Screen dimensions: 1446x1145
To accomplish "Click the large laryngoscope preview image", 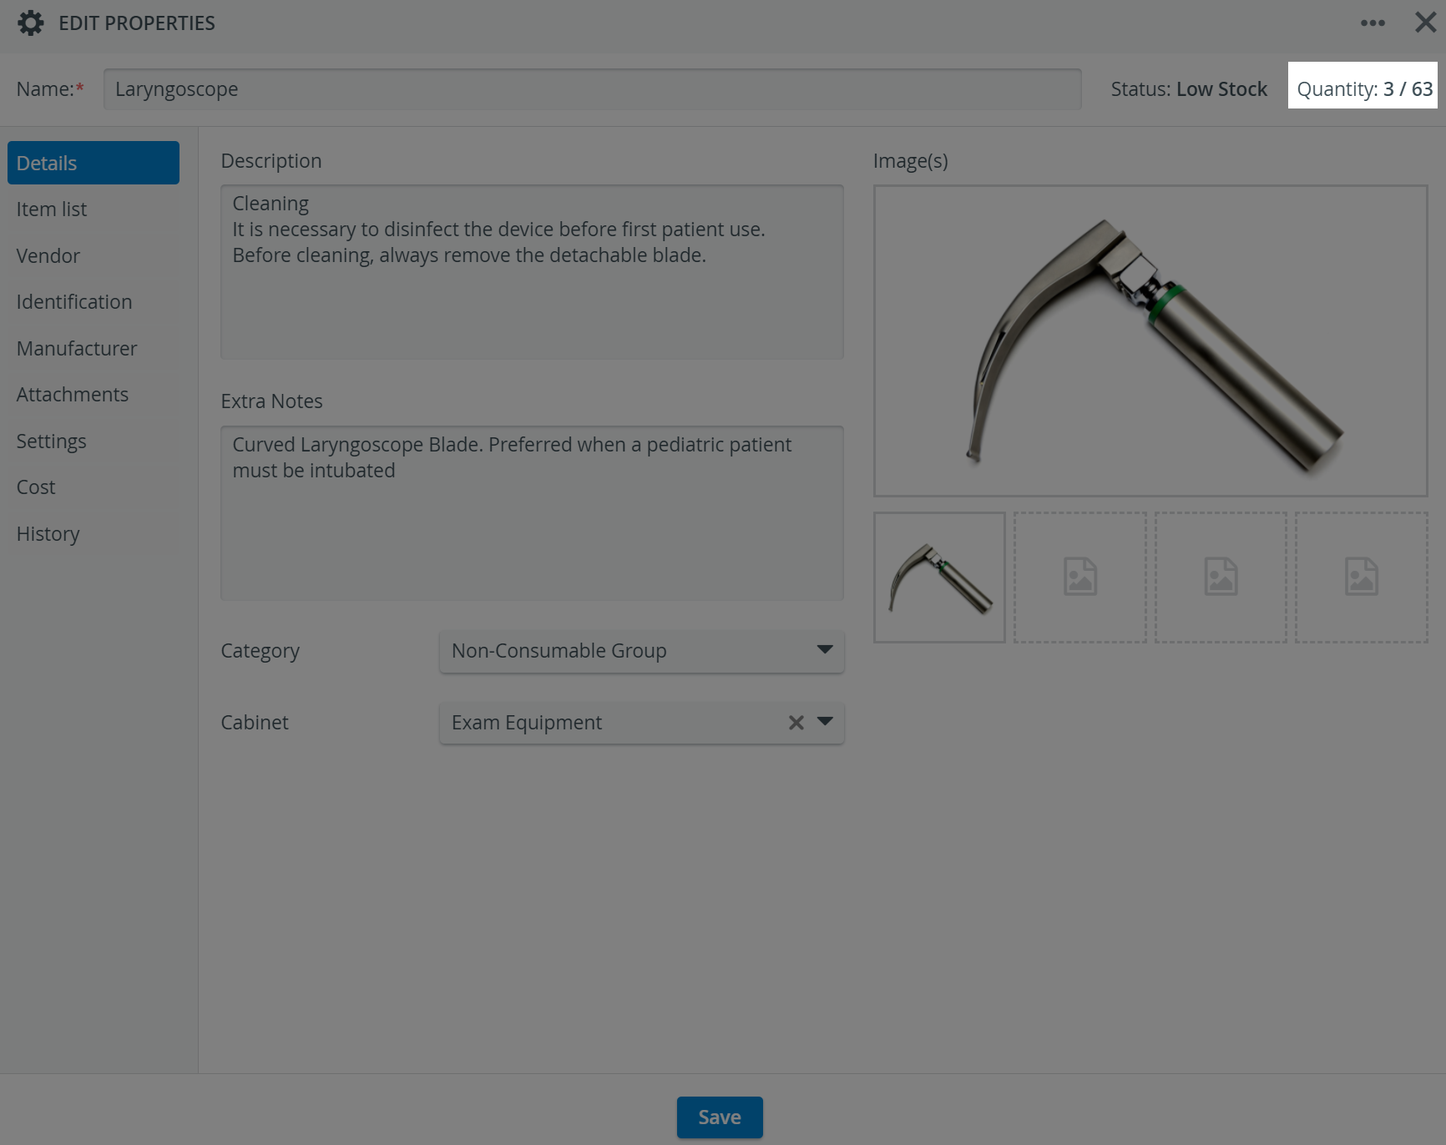I will 1150,340.
